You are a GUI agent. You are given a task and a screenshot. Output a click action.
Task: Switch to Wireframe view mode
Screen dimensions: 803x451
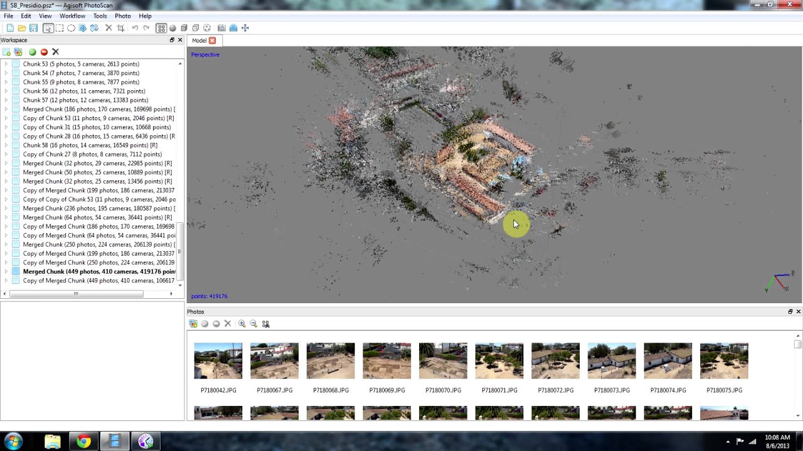(196, 28)
